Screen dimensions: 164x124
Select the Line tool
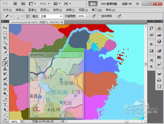5,115
